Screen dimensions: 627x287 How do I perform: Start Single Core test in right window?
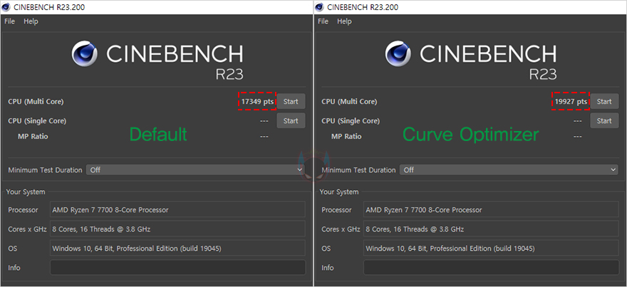604,121
